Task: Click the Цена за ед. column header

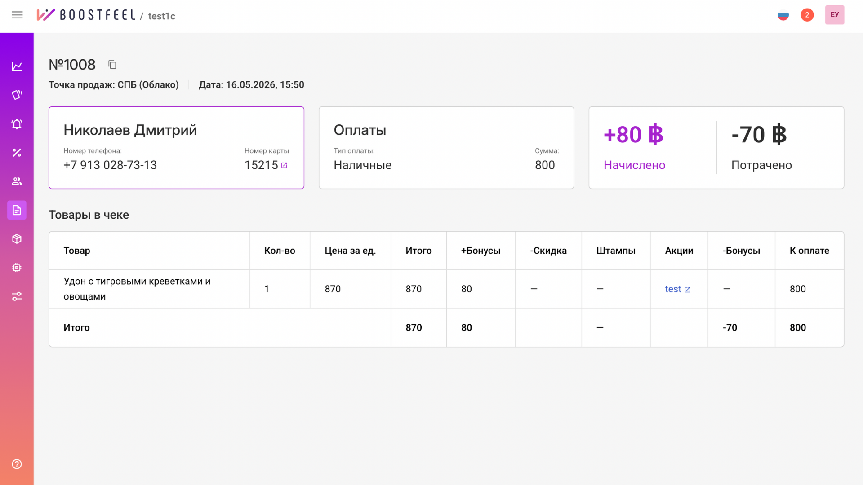Action: (x=350, y=251)
